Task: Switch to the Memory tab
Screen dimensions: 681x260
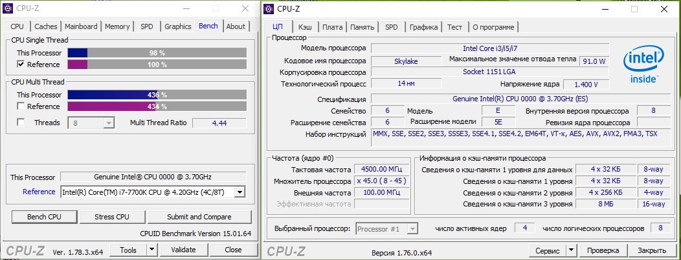Action: tap(117, 26)
